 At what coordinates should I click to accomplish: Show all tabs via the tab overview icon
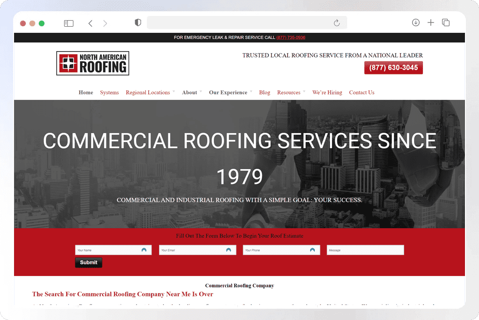pyautogui.click(x=445, y=22)
